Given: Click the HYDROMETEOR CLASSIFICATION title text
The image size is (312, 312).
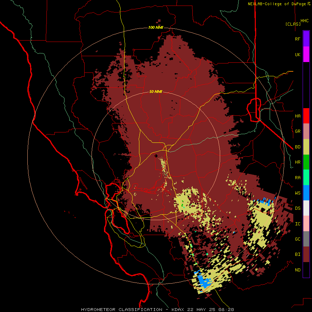Looking at the screenshot, I should [122, 310].
